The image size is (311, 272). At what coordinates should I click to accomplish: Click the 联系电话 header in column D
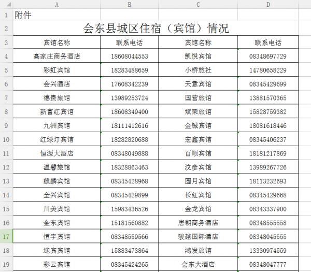(268, 42)
